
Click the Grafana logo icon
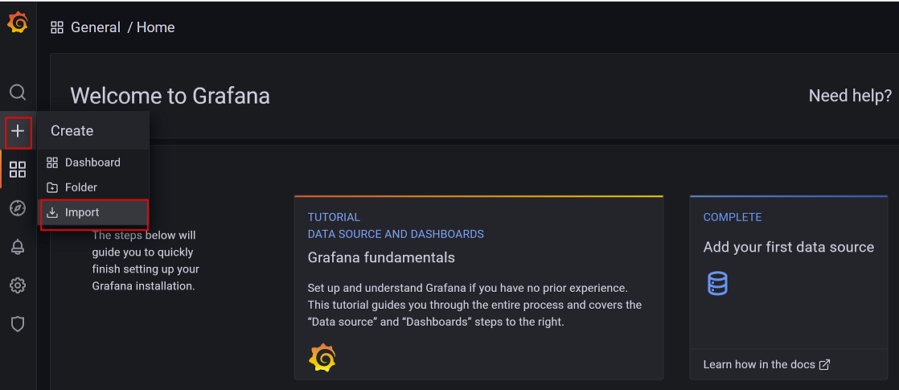18,24
